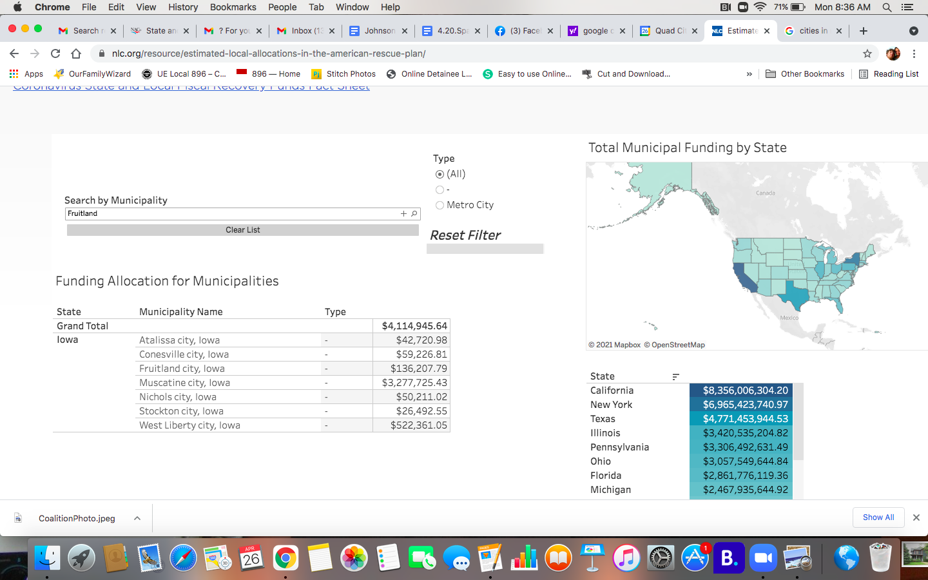
Task: Click the plus icon in municipality search
Action: pyautogui.click(x=403, y=213)
